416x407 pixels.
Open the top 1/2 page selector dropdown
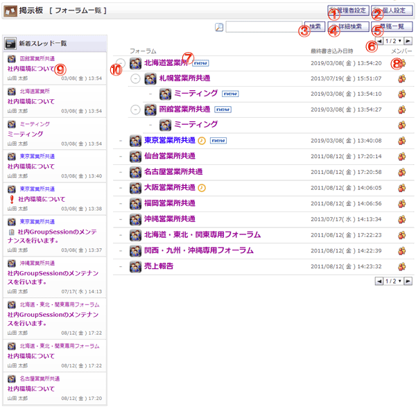[x=392, y=42]
